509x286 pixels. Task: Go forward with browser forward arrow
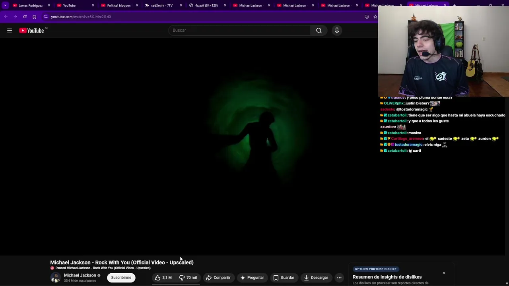pyautogui.click(x=15, y=17)
